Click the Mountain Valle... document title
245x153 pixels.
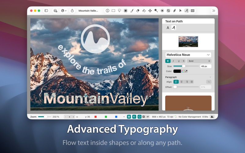[x=88, y=11]
